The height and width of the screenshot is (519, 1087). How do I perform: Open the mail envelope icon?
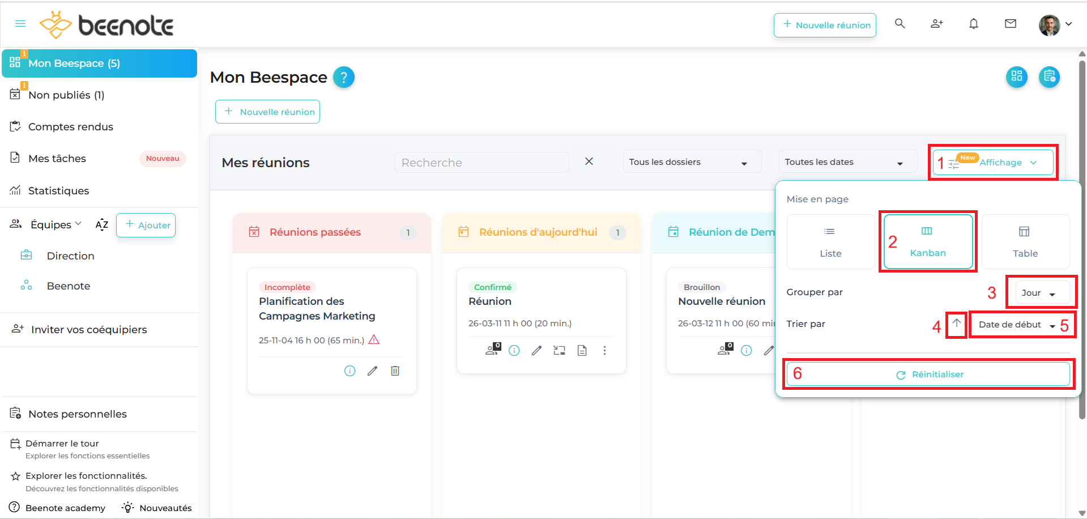click(1011, 24)
